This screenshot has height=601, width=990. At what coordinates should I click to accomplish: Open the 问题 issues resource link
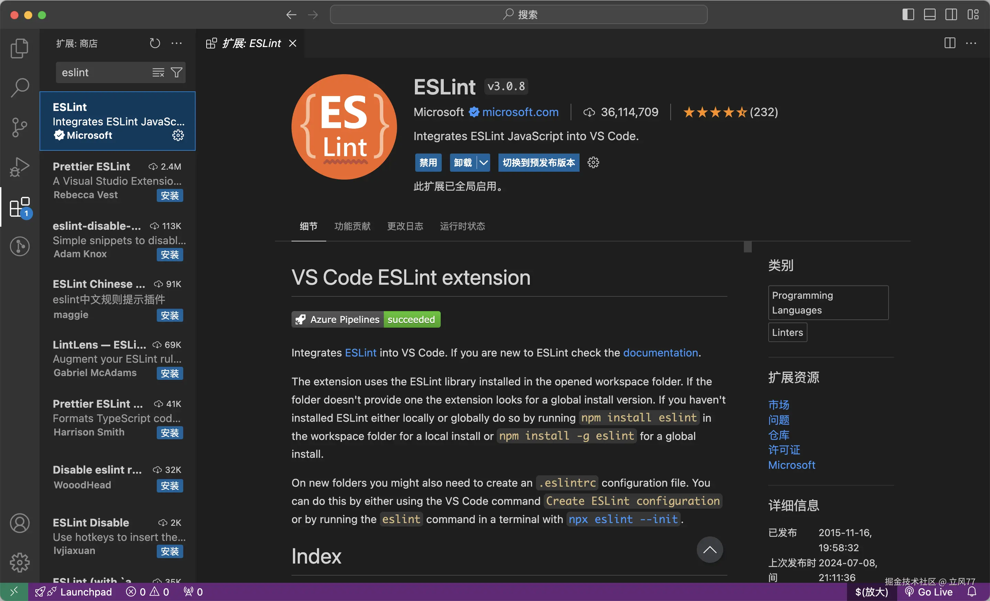[778, 420]
